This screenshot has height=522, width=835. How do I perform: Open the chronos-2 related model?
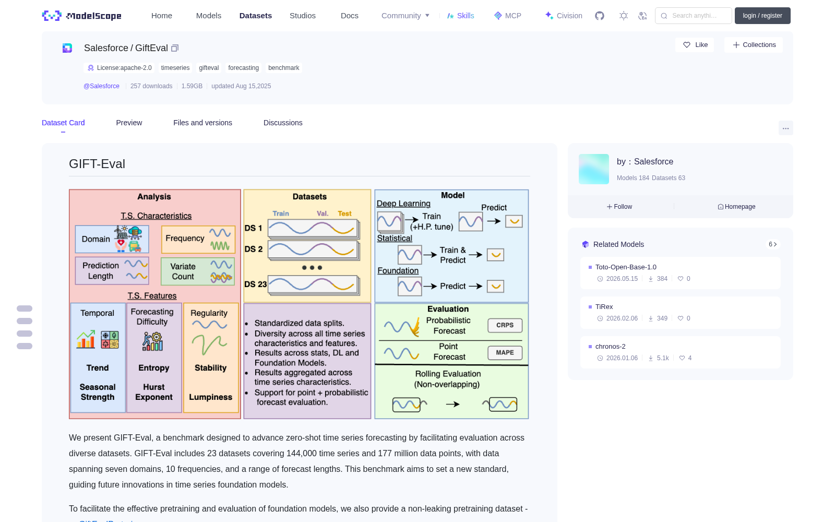pyautogui.click(x=681, y=352)
